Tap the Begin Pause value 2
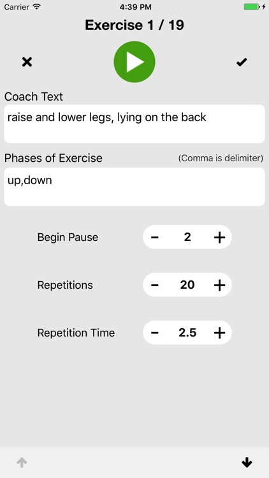The height and width of the screenshot is (478, 269). (x=187, y=237)
